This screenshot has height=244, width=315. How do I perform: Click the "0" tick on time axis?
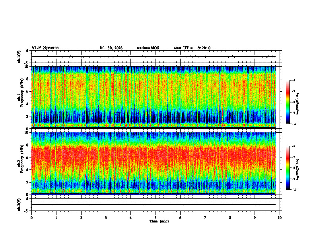tap(31, 218)
